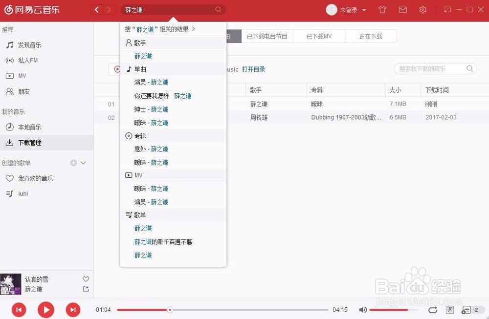The height and width of the screenshot is (319, 489).
Task: Open 朋友 in sidebar
Action: (47, 91)
